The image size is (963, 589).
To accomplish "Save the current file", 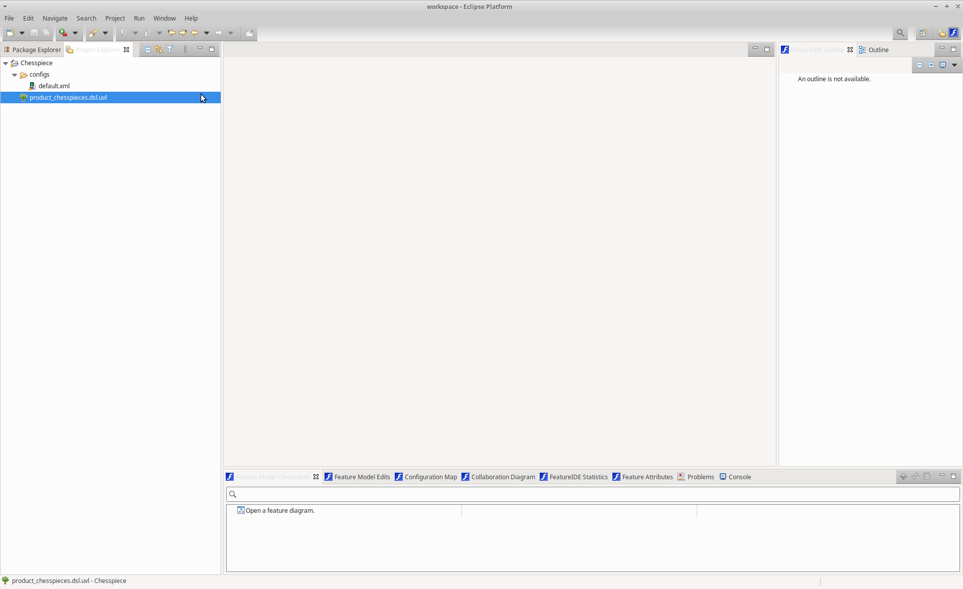I will (34, 33).
